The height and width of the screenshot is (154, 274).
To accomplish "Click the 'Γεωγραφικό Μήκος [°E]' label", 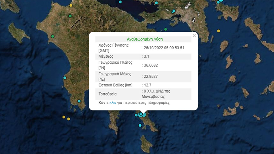I will (x=115, y=76).
